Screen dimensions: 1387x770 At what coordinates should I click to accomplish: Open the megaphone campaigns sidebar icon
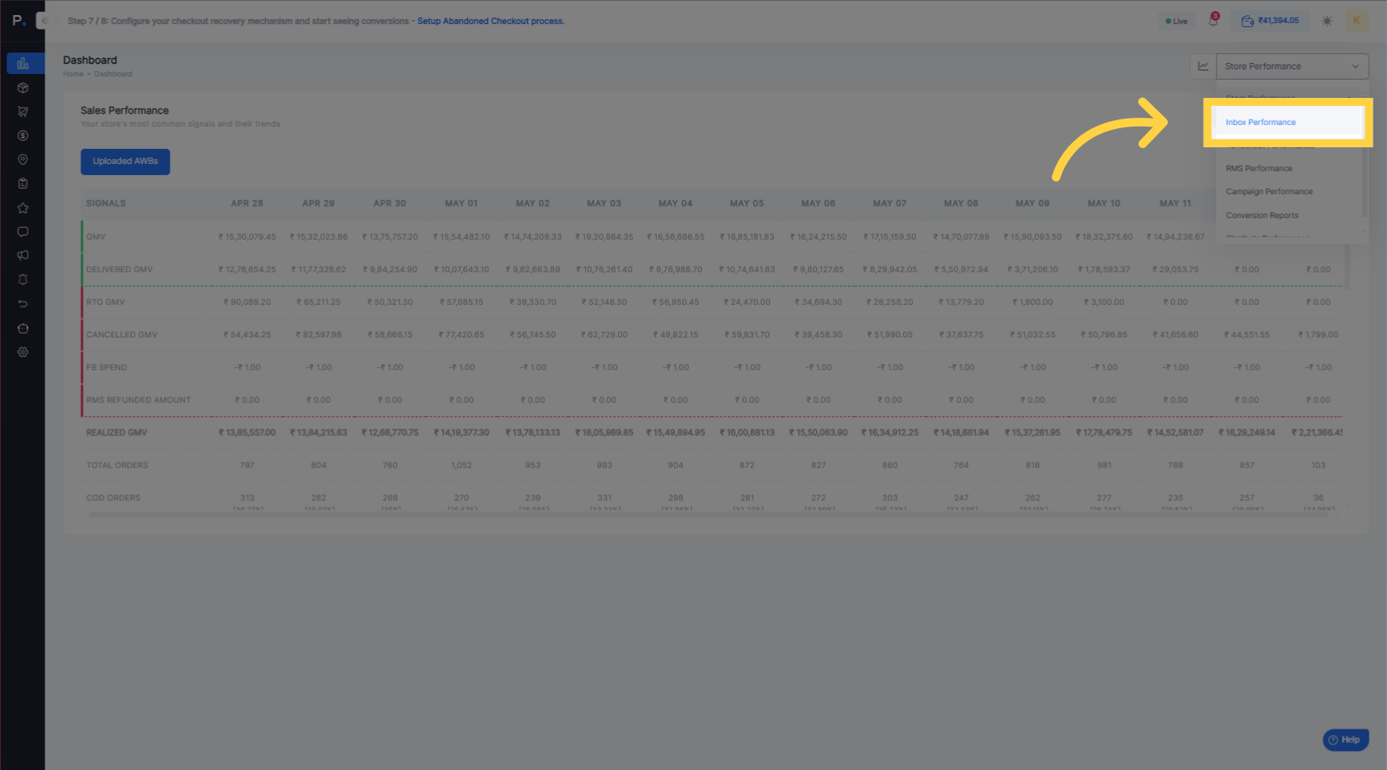(23, 256)
